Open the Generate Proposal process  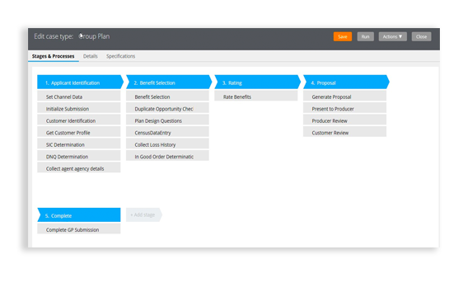[x=344, y=97]
